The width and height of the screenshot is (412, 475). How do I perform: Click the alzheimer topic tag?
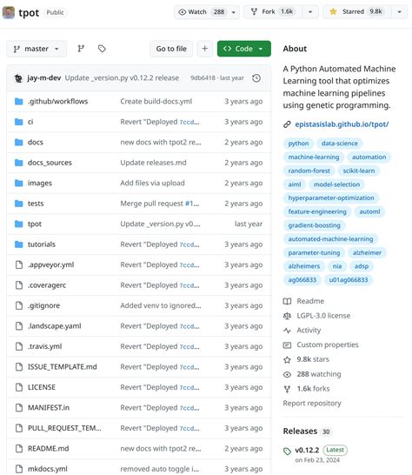click(367, 252)
